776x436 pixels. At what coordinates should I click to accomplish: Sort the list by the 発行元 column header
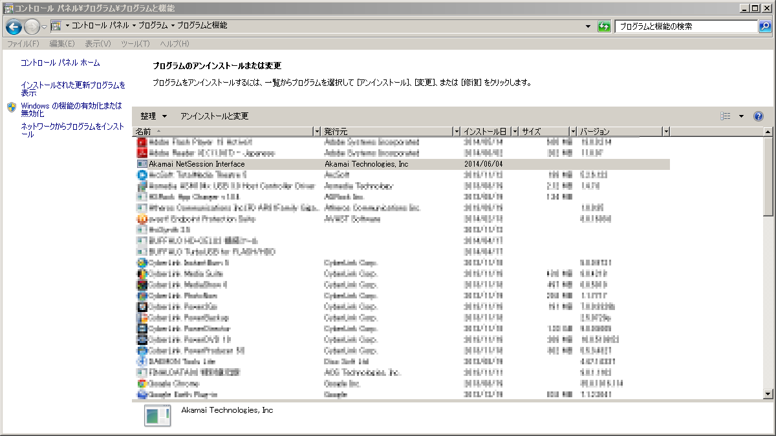387,132
